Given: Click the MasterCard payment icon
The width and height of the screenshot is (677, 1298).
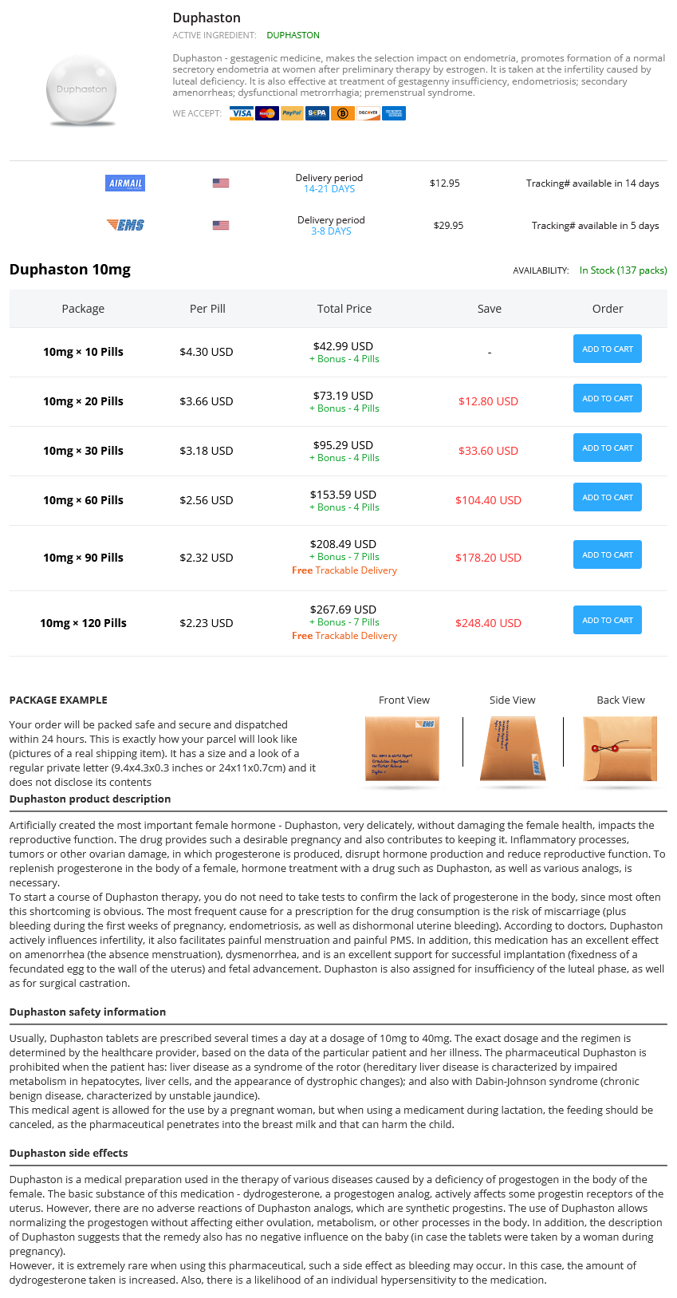Looking at the screenshot, I should point(267,113).
